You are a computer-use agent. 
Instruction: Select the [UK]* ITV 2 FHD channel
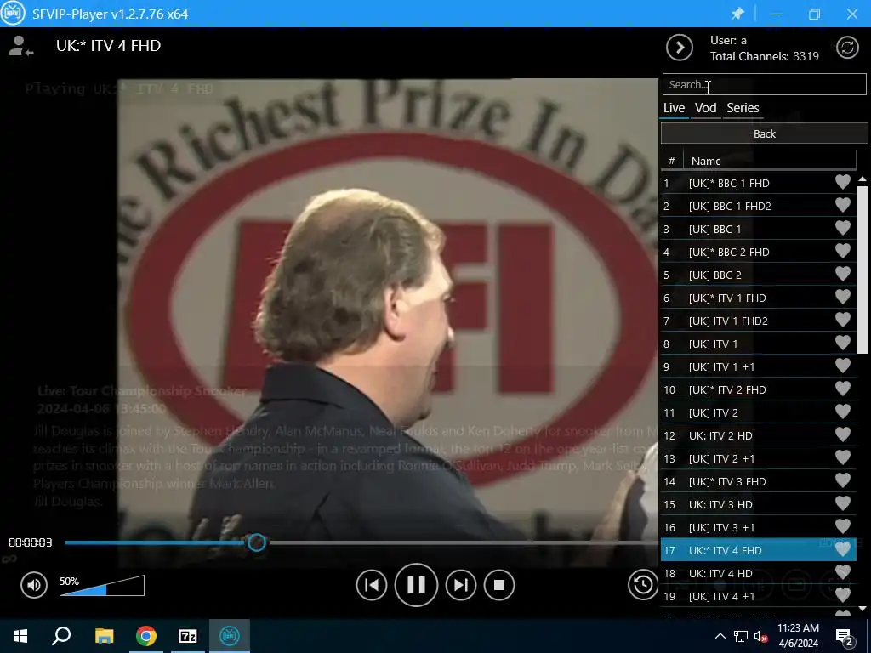pos(758,389)
